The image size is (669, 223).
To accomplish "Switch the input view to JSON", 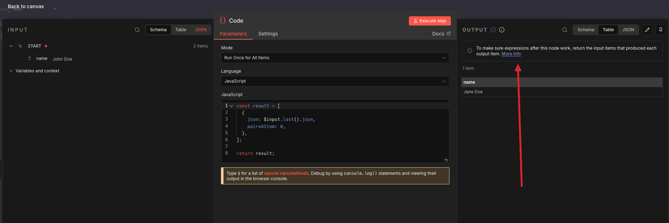I will 201,30.
